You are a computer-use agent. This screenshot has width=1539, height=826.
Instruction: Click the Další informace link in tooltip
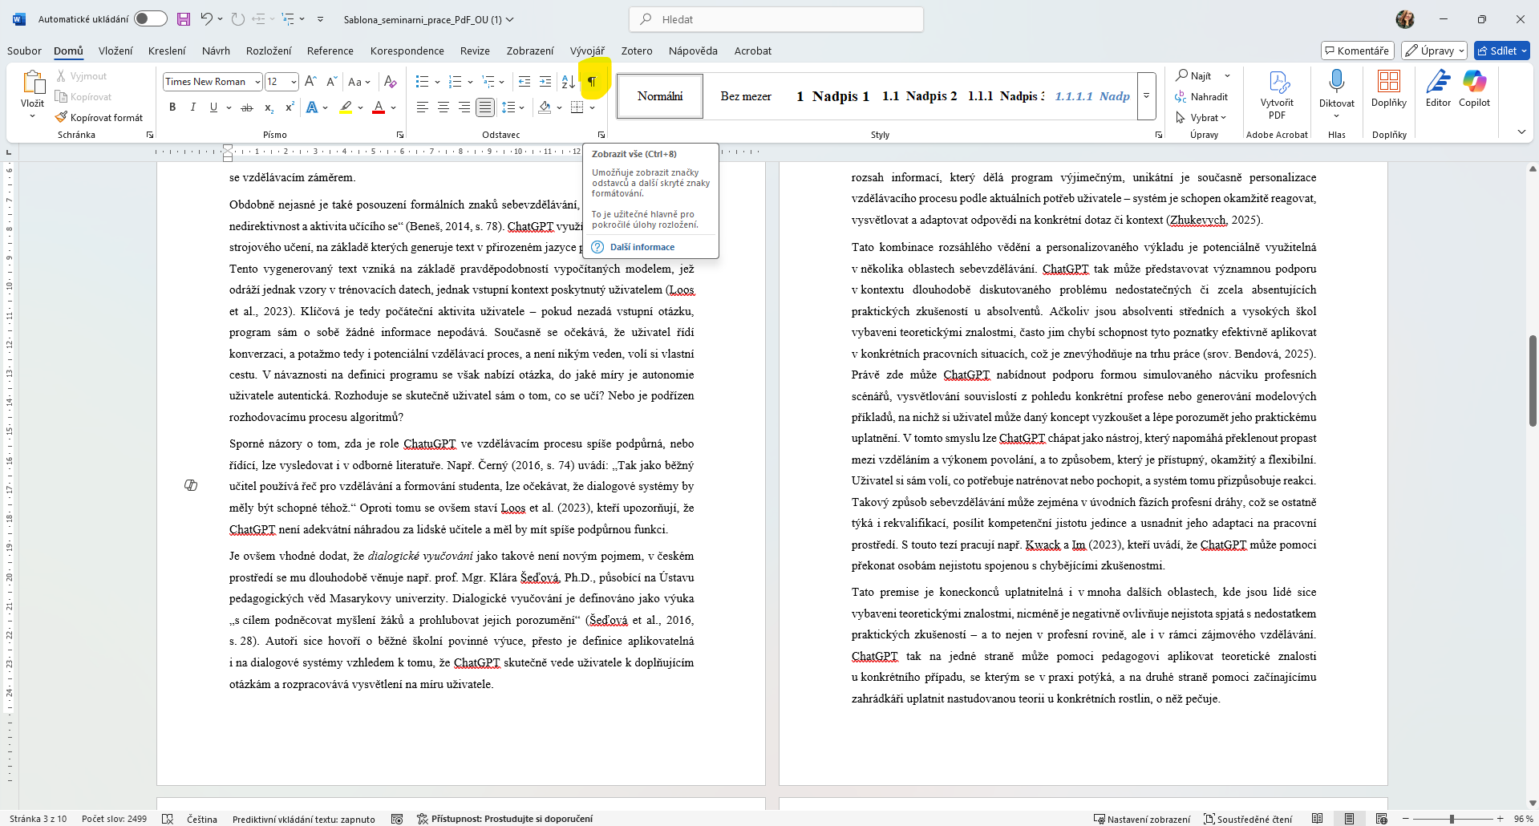[x=642, y=247]
